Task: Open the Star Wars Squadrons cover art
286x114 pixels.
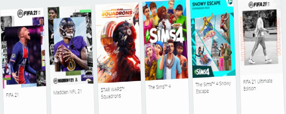Action: click(118, 43)
